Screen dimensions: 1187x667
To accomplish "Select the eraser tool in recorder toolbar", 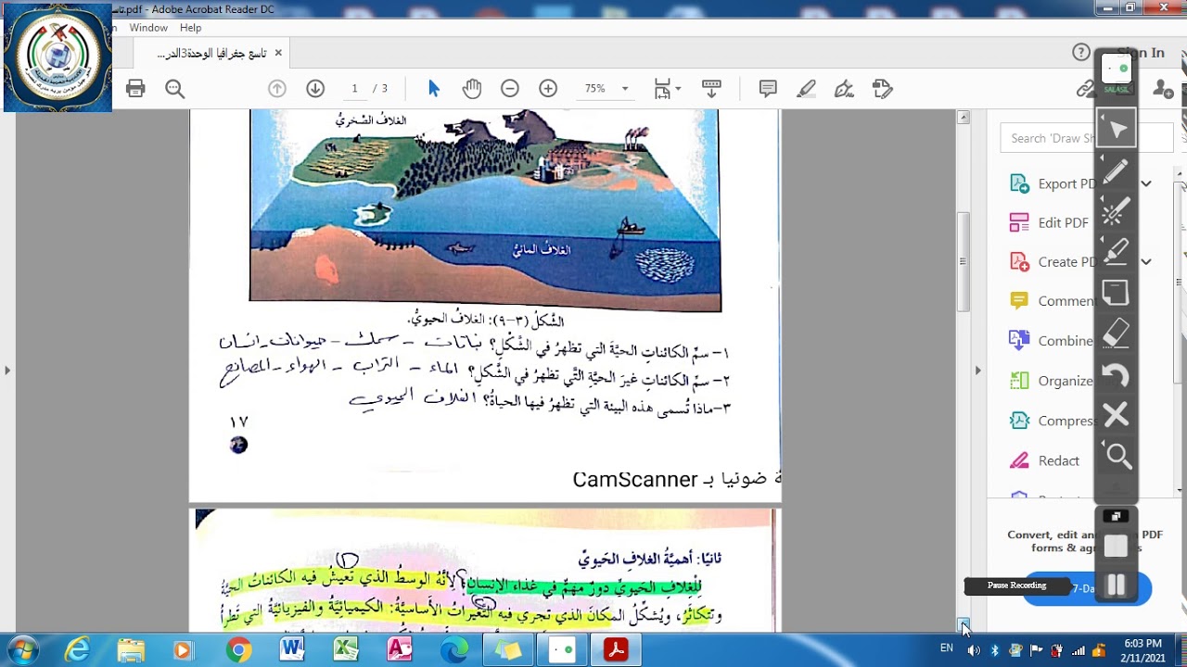I will [x=1117, y=333].
